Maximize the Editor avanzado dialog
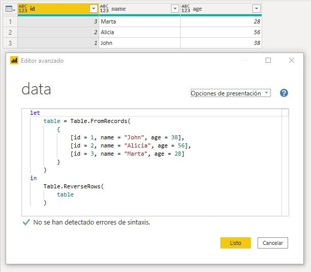 [268, 60]
